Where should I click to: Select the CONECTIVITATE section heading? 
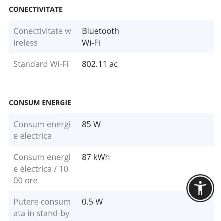click(x=36, y=9)
